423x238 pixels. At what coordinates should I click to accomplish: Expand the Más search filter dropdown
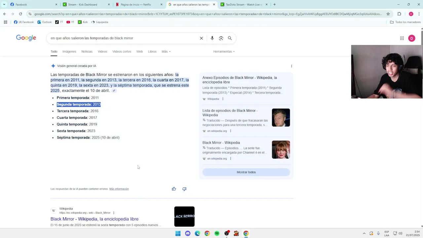coord(166,52)
